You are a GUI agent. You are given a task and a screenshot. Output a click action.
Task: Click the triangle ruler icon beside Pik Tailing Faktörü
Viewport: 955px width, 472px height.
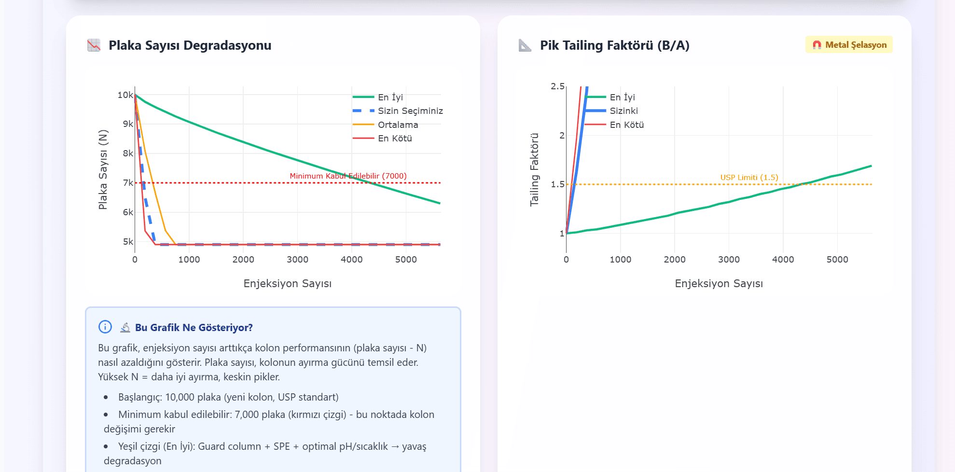(x=525, y=45)
